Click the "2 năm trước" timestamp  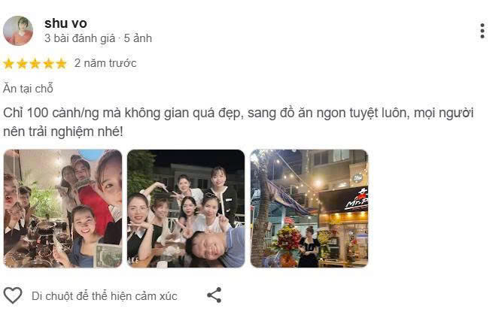point(105,63)
